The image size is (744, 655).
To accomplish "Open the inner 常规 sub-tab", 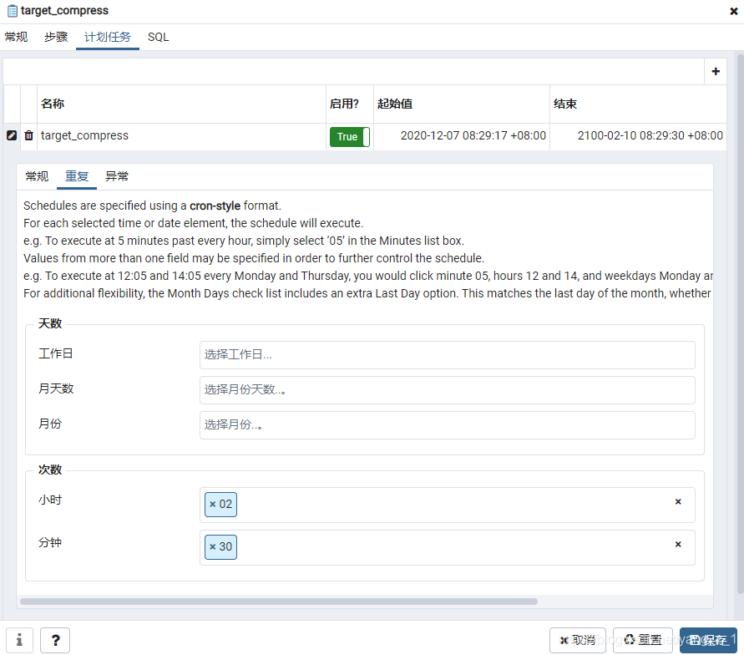I will pyautogui.click(x=37, y=176).
